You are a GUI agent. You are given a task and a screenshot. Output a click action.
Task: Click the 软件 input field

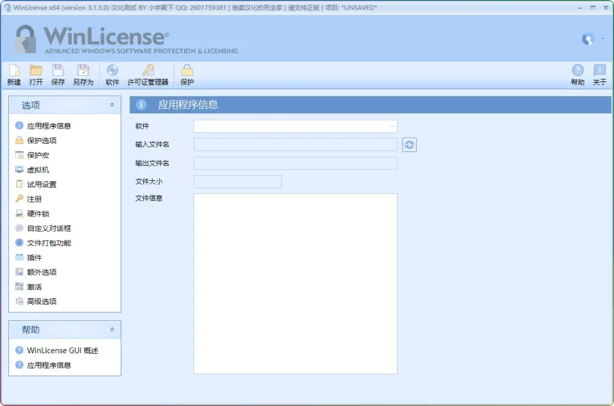[295, 126]
